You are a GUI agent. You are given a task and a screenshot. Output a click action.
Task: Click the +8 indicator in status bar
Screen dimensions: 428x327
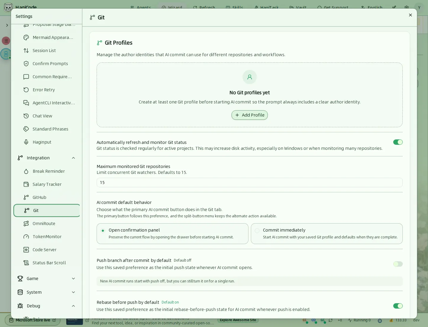340,320
